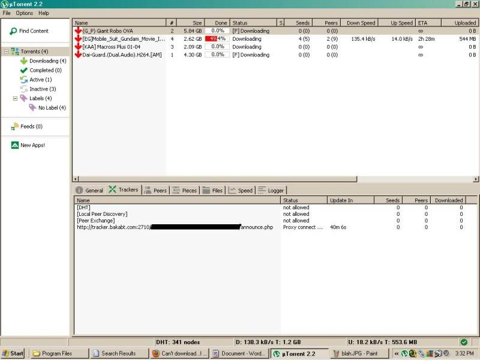Click the scroll right arrow of torrent list
The image size is (480, 361).
[476, 179]
